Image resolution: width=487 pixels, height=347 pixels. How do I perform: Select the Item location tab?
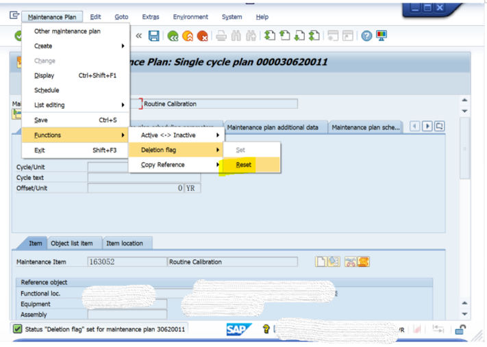point(125,244)
